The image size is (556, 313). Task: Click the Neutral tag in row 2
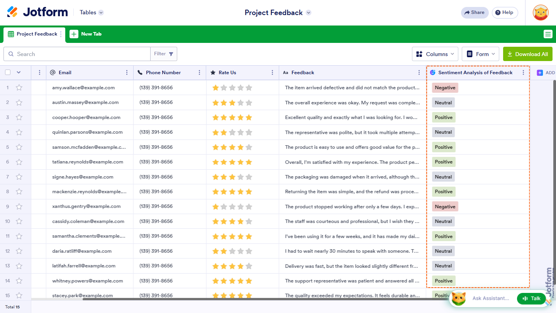click(443, 102)
